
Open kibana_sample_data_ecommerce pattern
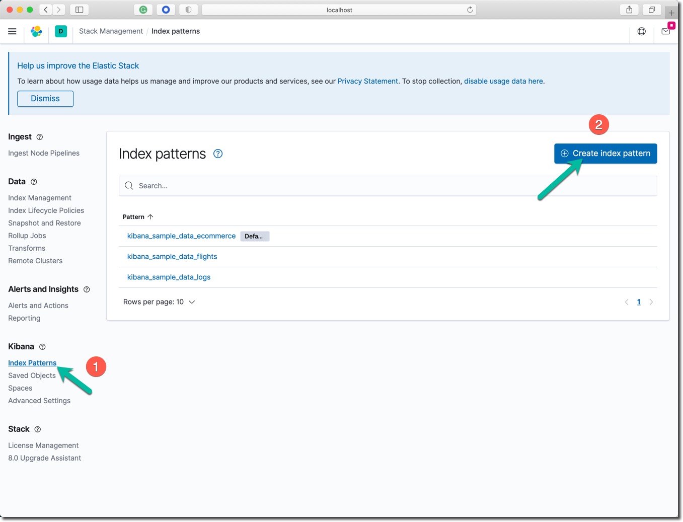pos(181,236)
